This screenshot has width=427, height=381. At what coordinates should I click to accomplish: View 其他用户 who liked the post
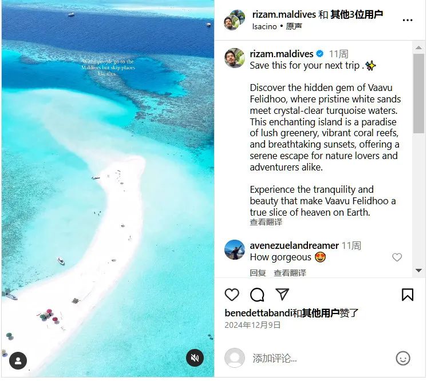pyautogui.click(x=321, y=313)
